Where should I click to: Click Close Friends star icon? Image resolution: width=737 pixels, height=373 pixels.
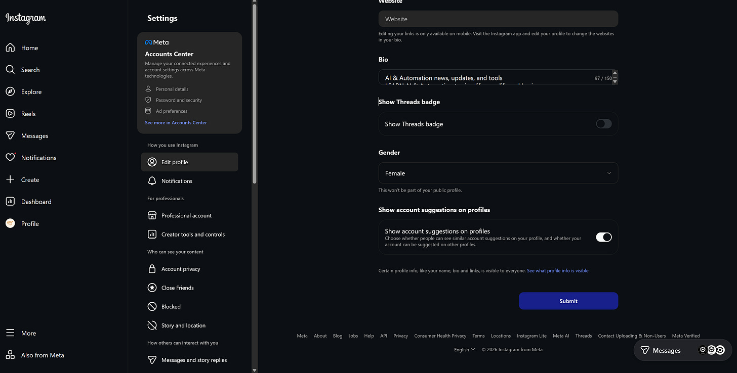152,288
